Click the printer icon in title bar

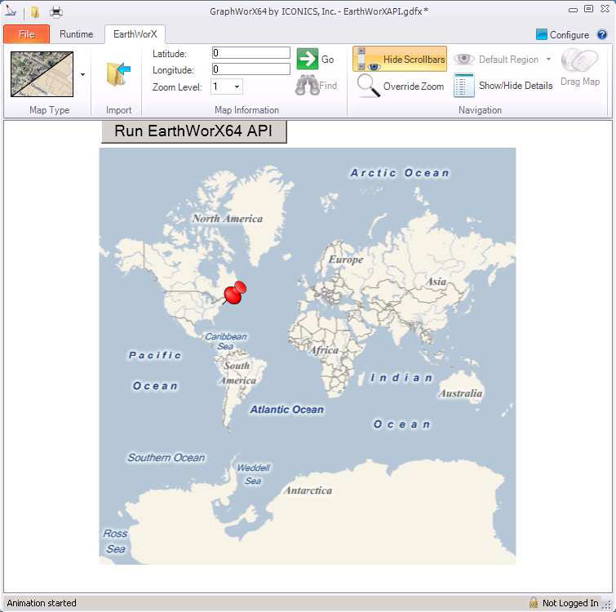56,11
